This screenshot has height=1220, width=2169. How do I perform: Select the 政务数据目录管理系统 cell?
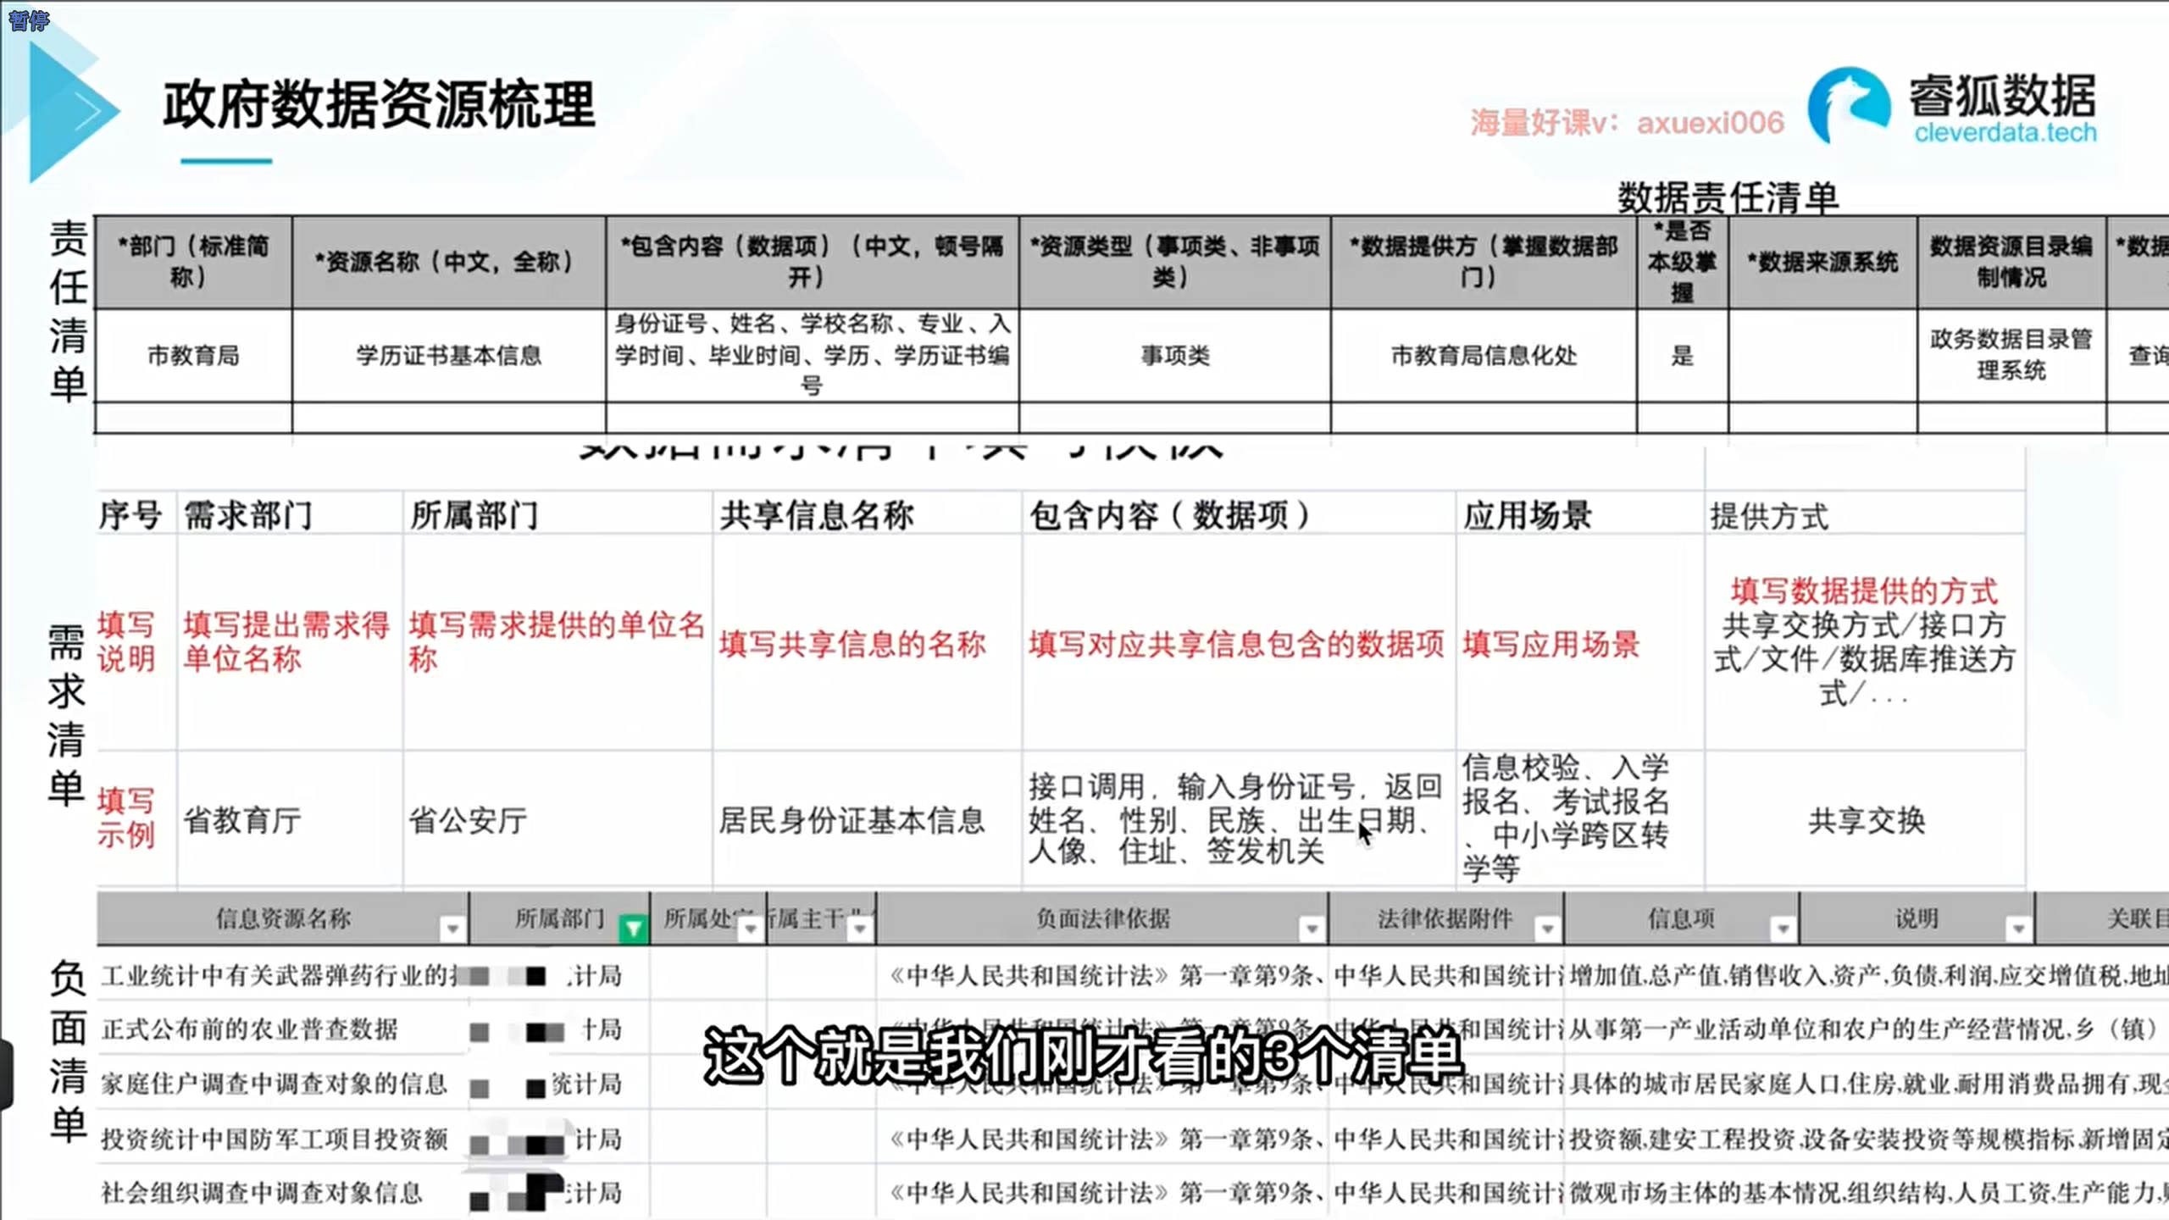2011,355
